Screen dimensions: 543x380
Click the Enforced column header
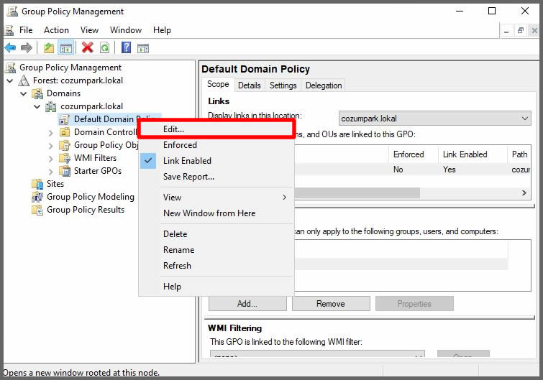tap(414, 154)
